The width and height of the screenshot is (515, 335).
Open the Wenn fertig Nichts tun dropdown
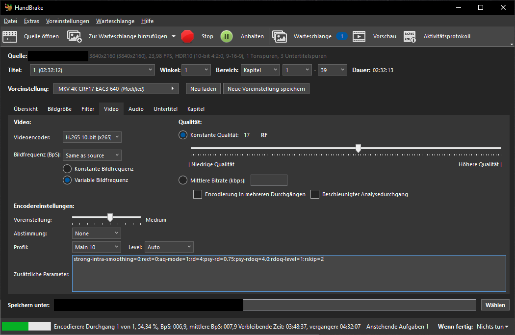click(x=492, y=327)
